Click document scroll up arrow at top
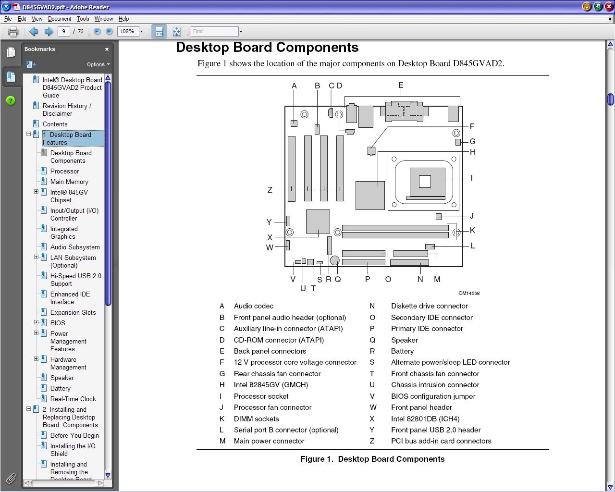The image size is (615, 492). pyautogui.click(x=610, y=45)
